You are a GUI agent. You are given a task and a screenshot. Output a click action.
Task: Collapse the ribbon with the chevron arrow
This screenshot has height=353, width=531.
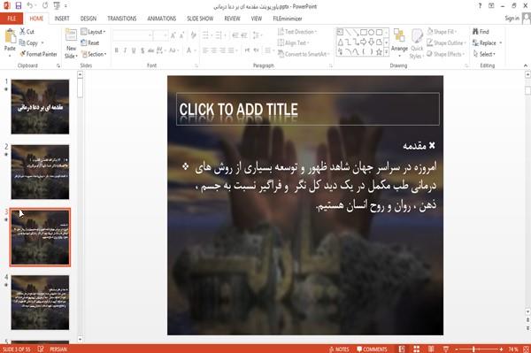(525, 65)
